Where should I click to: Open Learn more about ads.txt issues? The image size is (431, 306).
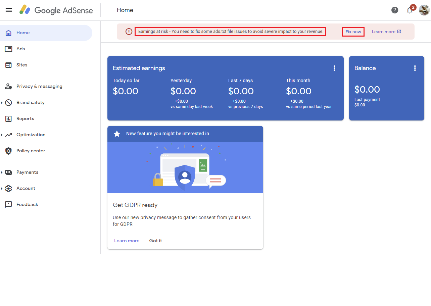pos(384,31)
